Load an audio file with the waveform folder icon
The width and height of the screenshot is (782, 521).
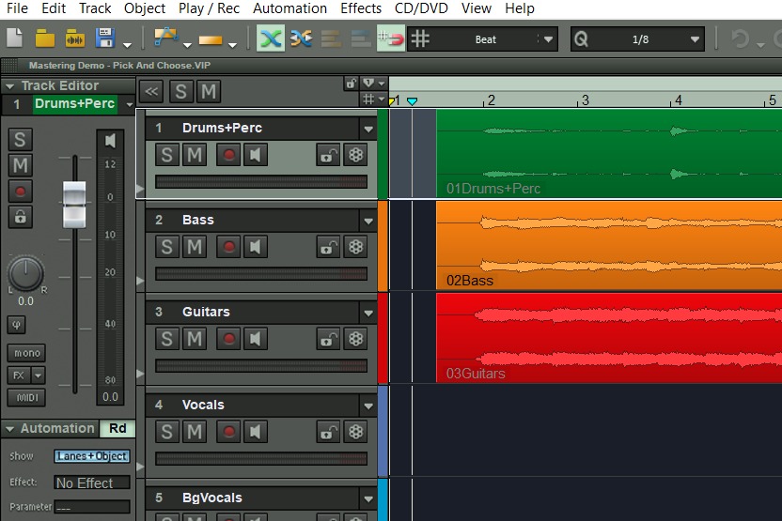(x=75, y=38)
